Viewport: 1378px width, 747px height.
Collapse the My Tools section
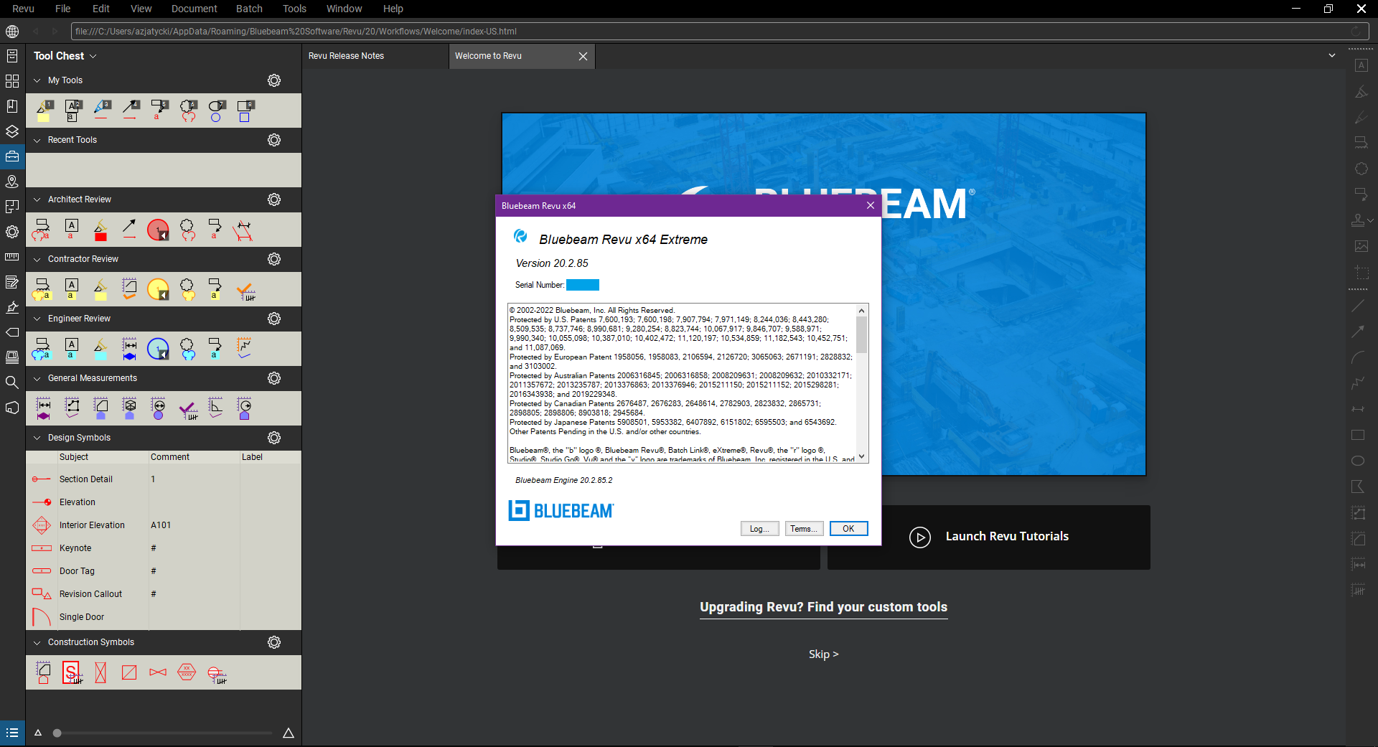(x=37, y=80)
